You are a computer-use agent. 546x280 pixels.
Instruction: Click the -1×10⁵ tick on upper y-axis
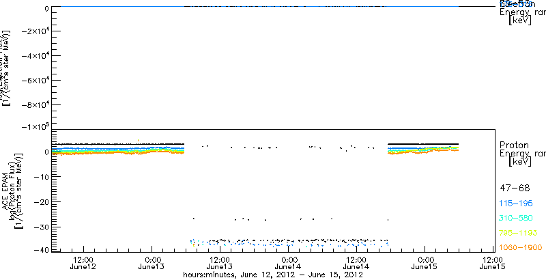tap(35, 127)
